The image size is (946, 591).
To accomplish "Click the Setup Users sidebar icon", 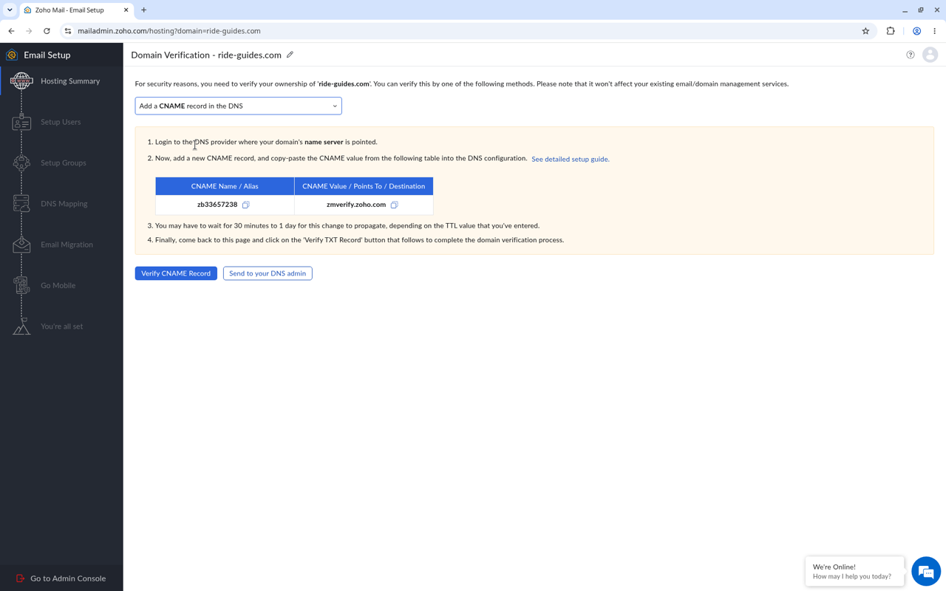I will 21,122.
